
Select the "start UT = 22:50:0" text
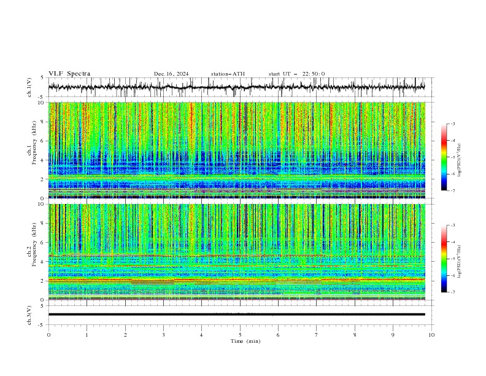[x=296, y=74]
